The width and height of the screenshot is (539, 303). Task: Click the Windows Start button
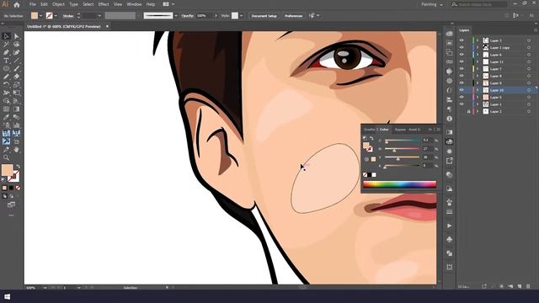(x=7, y=296)
